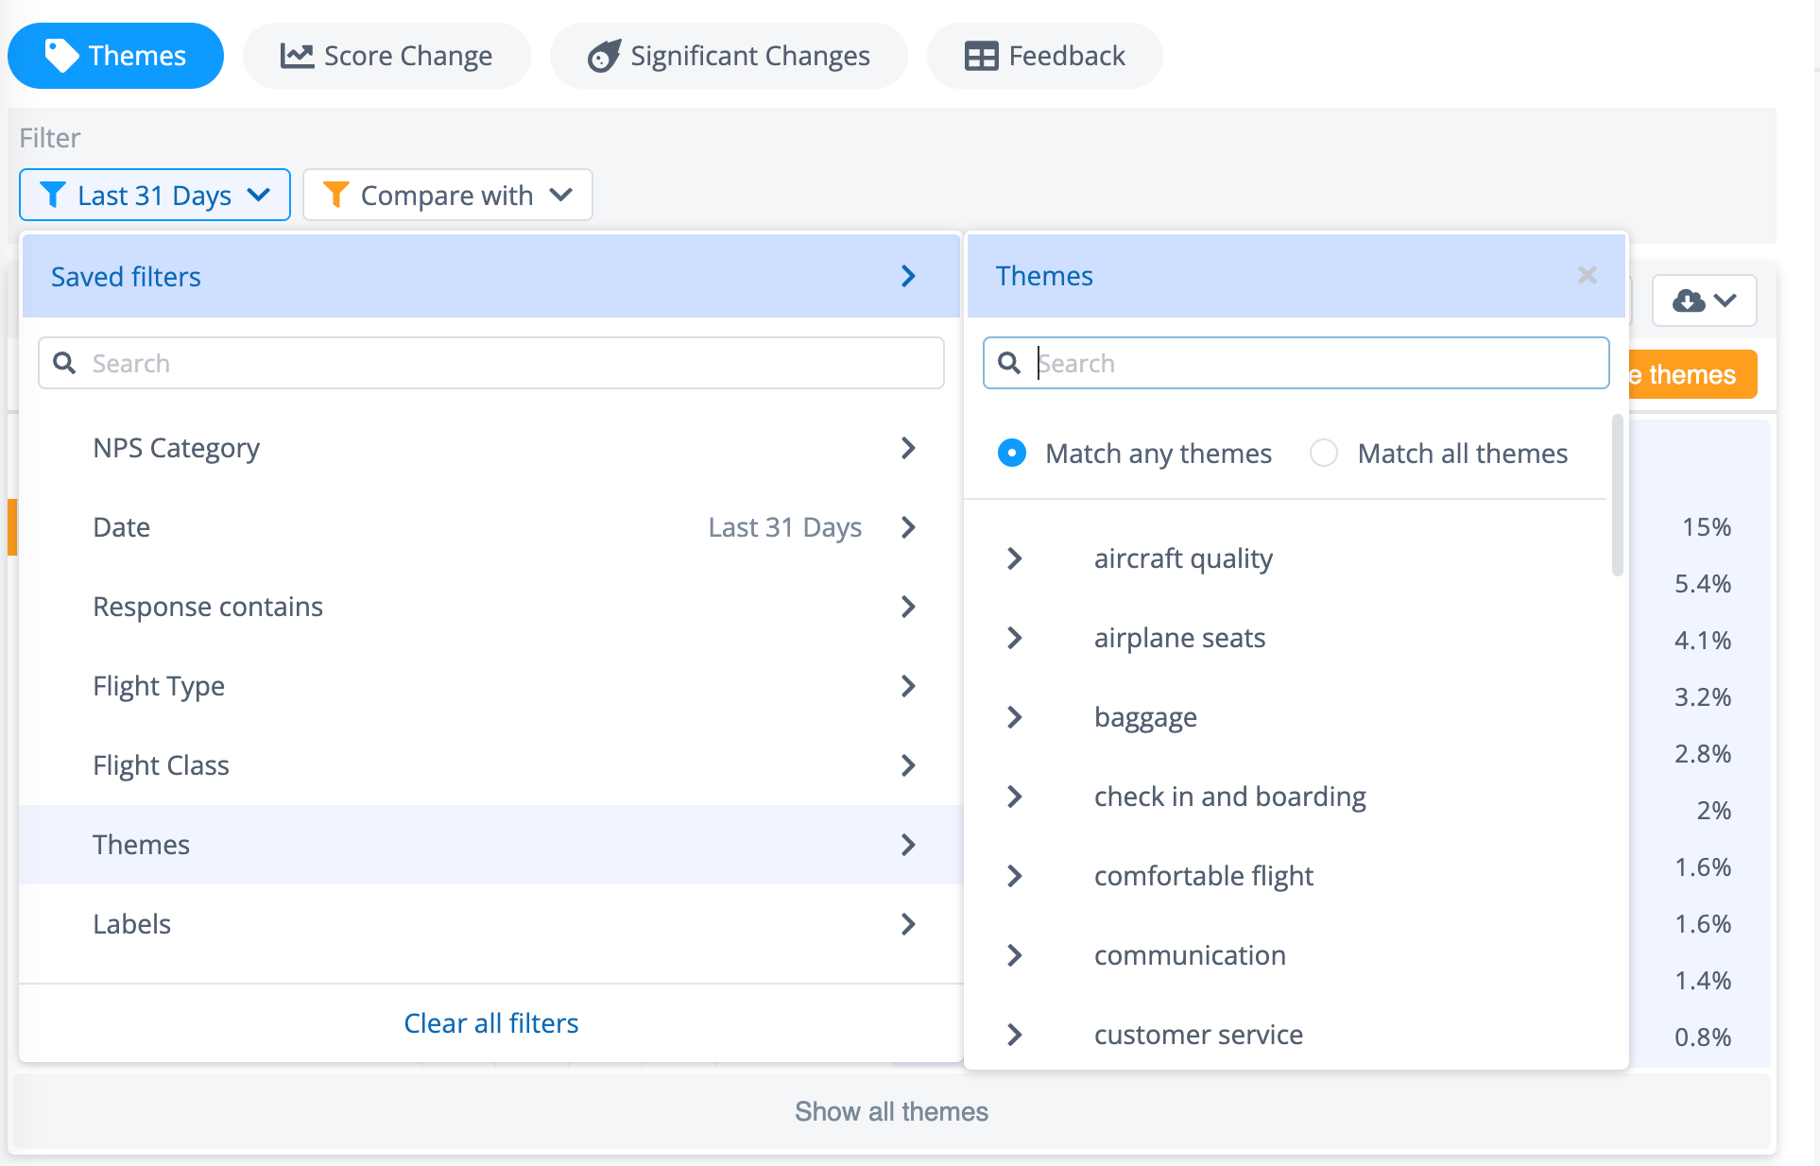
Task: Click the tag icon on Themes tab
Action: pos(61,56)
